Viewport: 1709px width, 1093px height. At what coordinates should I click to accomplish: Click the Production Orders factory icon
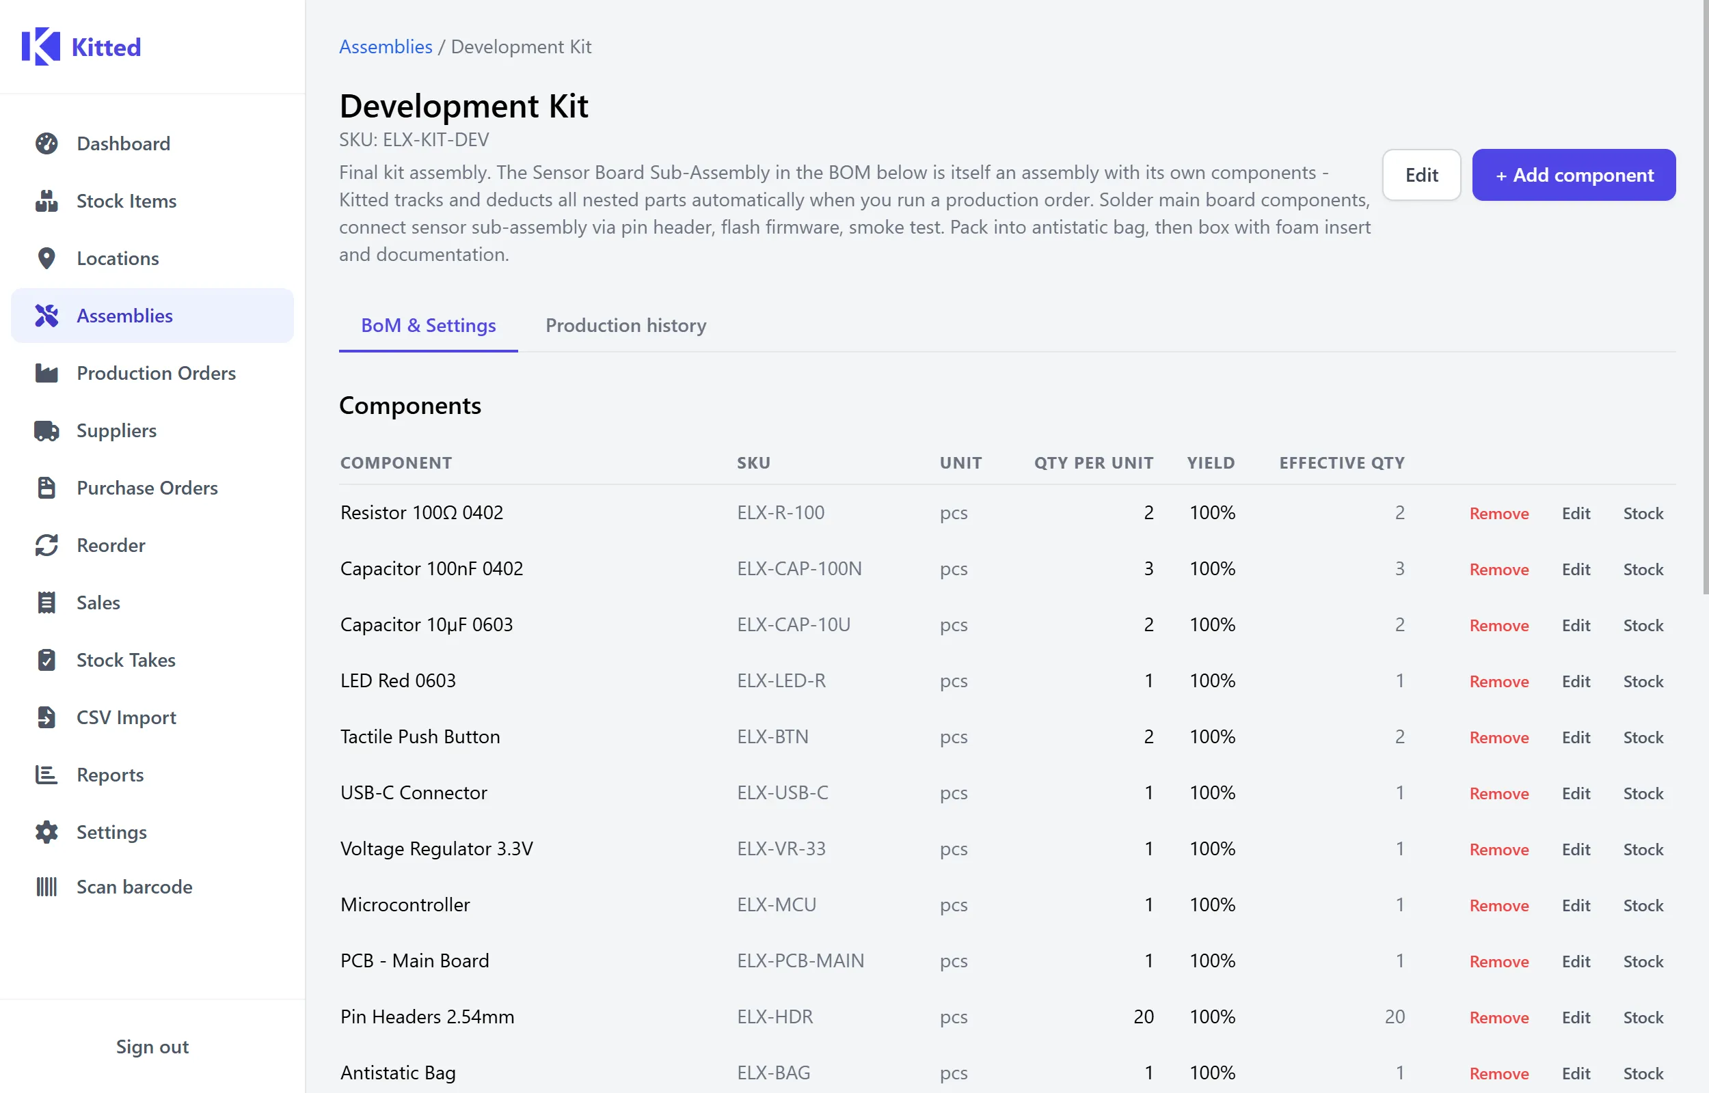pos(47,372)
